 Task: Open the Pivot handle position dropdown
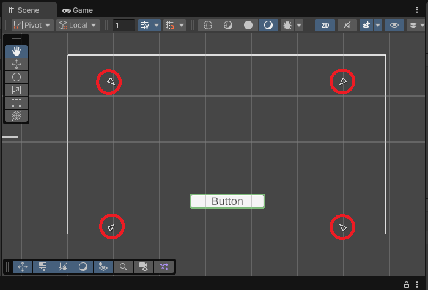tap(32, 26)
